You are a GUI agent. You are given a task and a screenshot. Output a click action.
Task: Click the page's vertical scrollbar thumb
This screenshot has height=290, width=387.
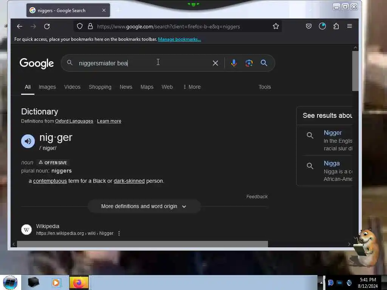[355, 71]
